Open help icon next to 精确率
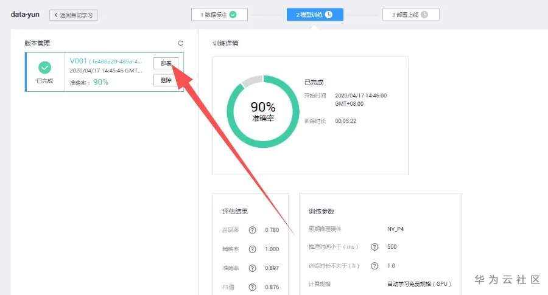The height and width of the screenshot is (295, 548). 252,249
